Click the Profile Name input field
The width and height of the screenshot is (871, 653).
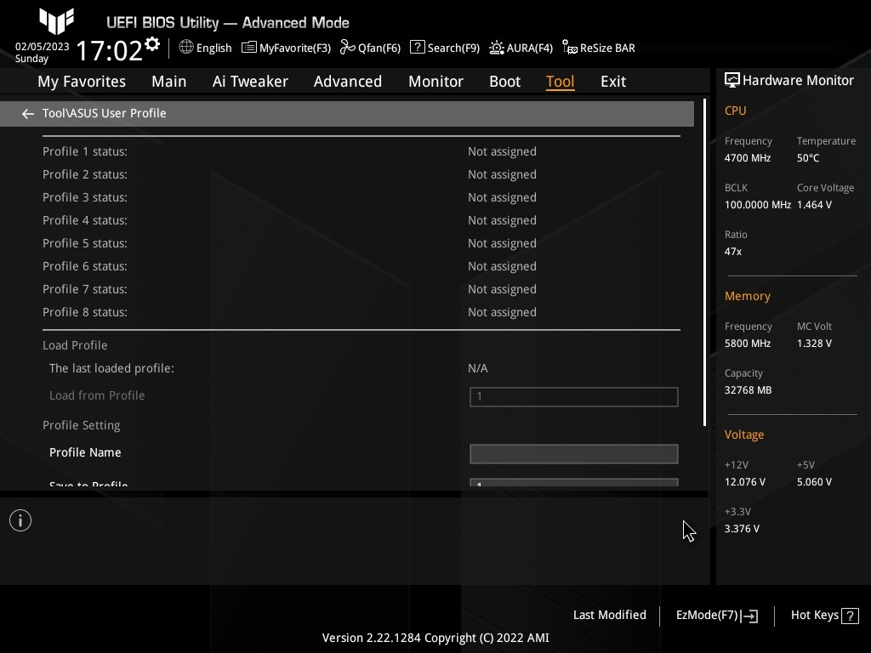pyautogui.click(x=573, y=453)
